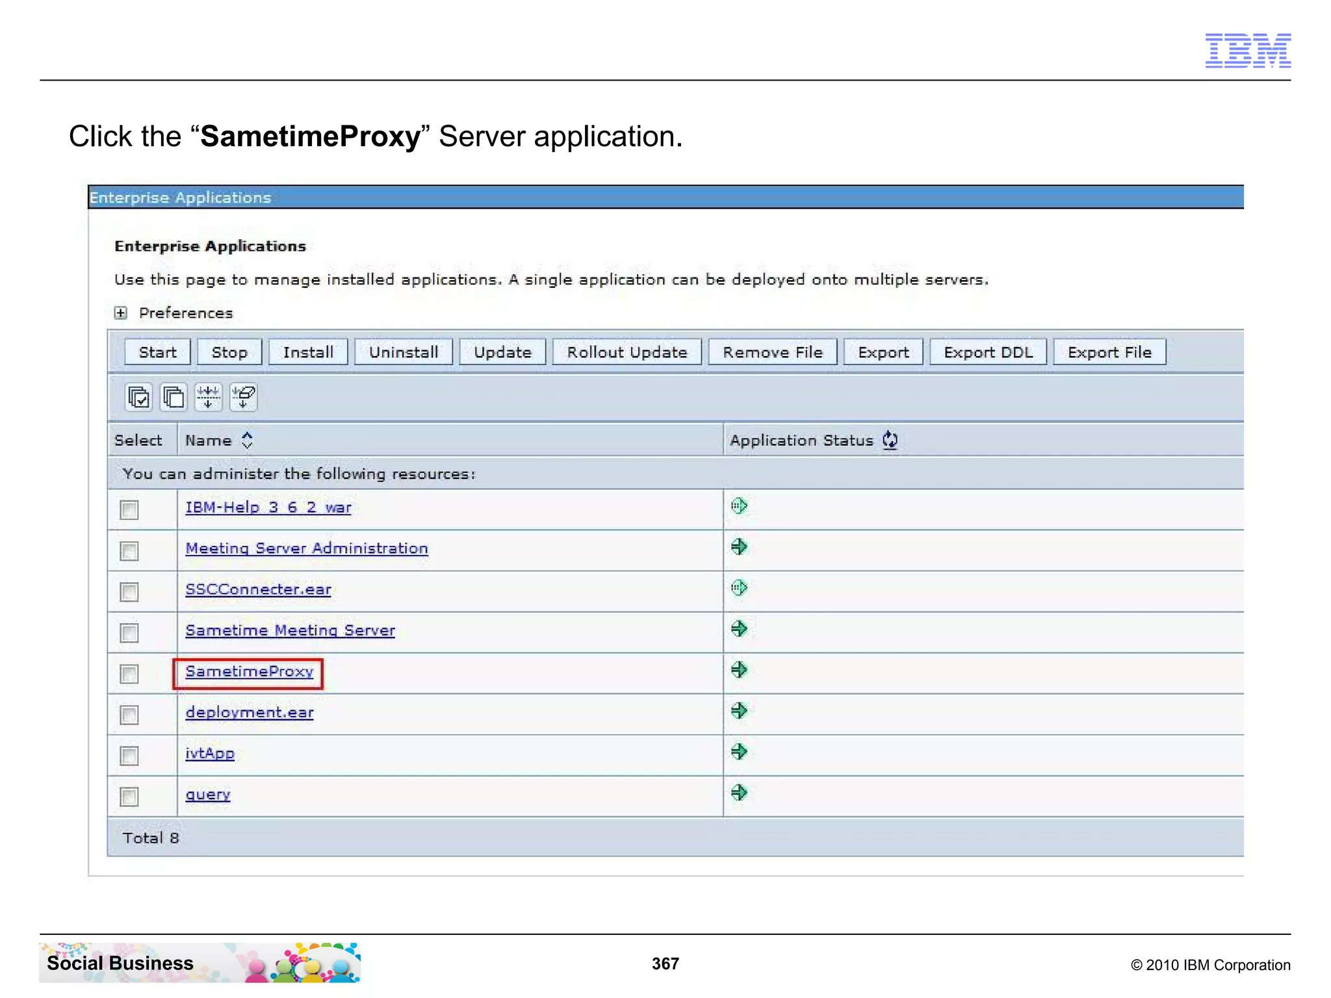The width and height of the screenshot is (1331, 998).
Task: Open the ivtApp link
Action: pos(210,753)
